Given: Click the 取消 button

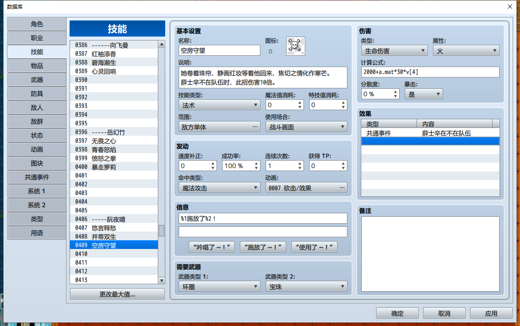Looking at the screenshot, I should tap(444, 313).
